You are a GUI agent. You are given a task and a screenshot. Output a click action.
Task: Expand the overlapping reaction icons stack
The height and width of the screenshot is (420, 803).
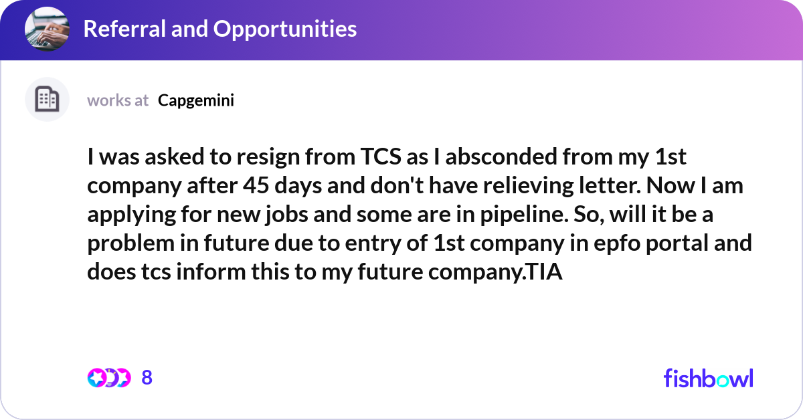111,378
